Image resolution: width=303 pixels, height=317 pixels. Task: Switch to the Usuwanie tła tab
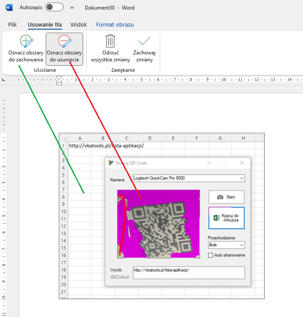point(45,25)
